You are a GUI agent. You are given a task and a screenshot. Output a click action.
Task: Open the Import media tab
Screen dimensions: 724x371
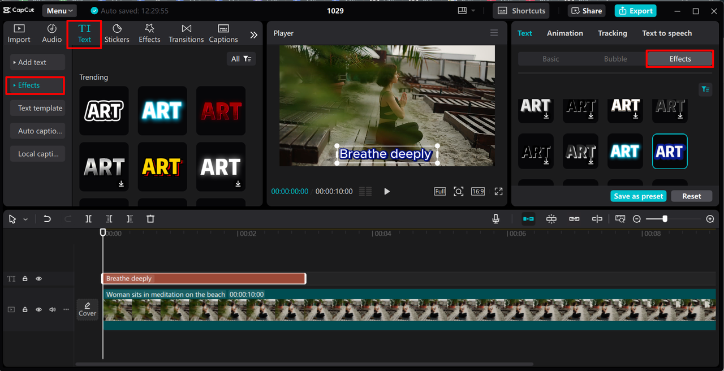point(19,34)
